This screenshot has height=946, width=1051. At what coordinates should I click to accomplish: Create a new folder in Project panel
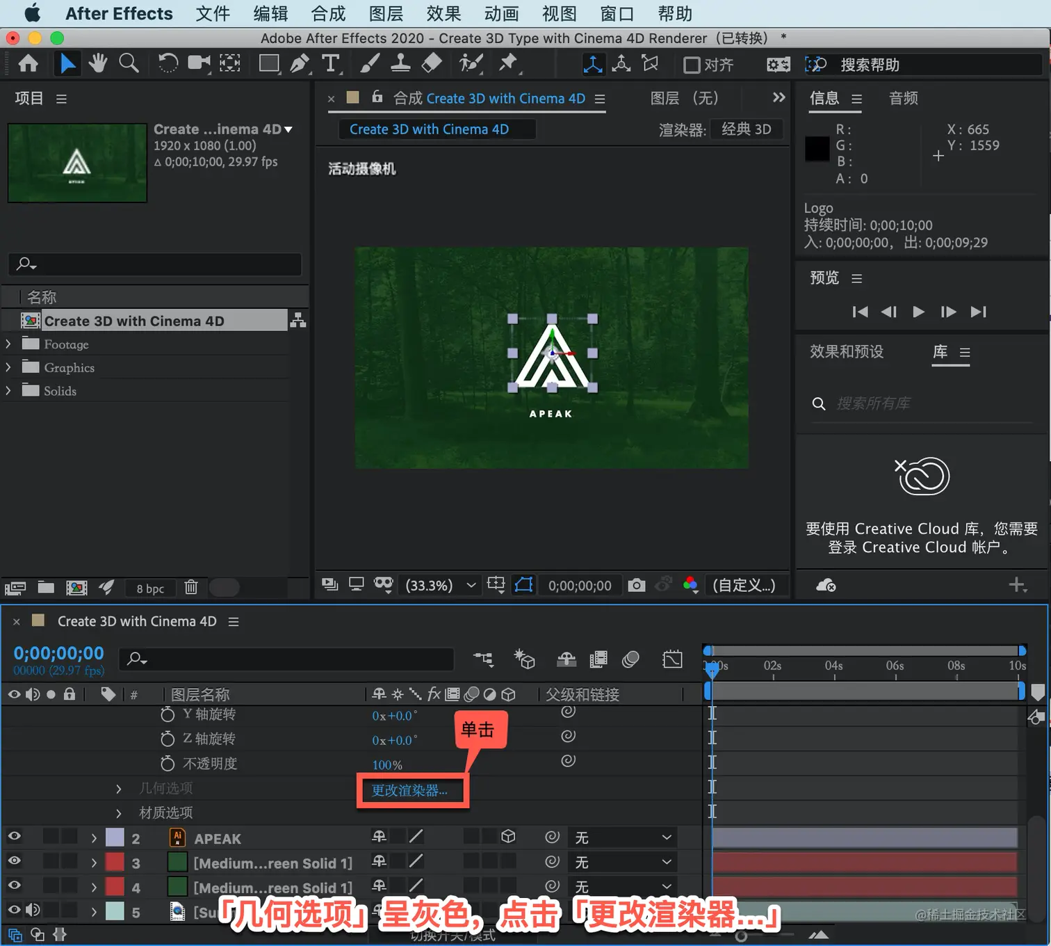46,588
